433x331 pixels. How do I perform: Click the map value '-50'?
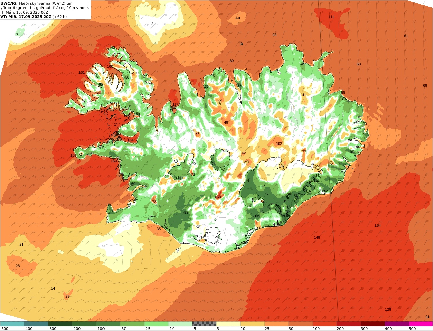click(127, 78)
